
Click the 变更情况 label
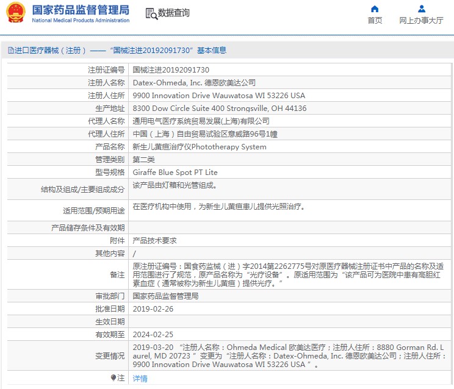pos(110,356)
